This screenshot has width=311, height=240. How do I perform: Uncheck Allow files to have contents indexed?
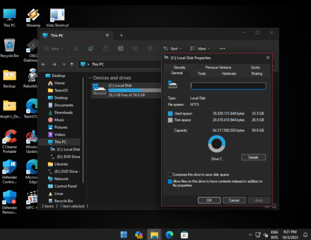[x=170, y=182]
